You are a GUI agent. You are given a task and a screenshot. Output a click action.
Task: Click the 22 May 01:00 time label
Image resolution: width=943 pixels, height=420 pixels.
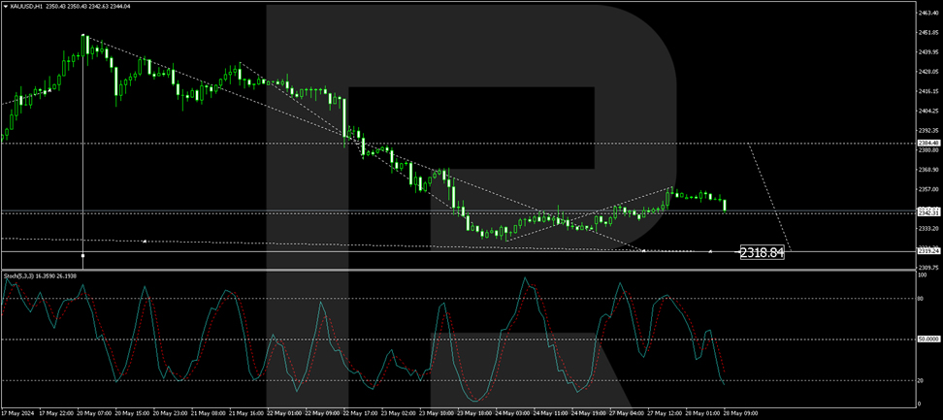(284, 413)
